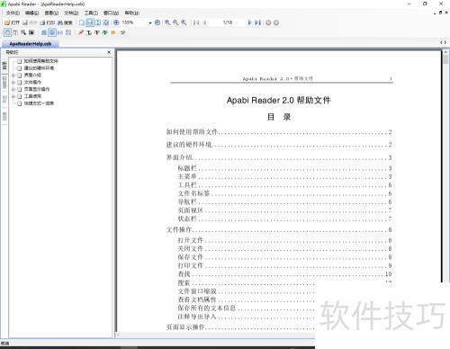Image resolution: width=450 pixels, height=349 pixels.
Task: Expand the 页面显示操作 tree node
Action: 13,89
